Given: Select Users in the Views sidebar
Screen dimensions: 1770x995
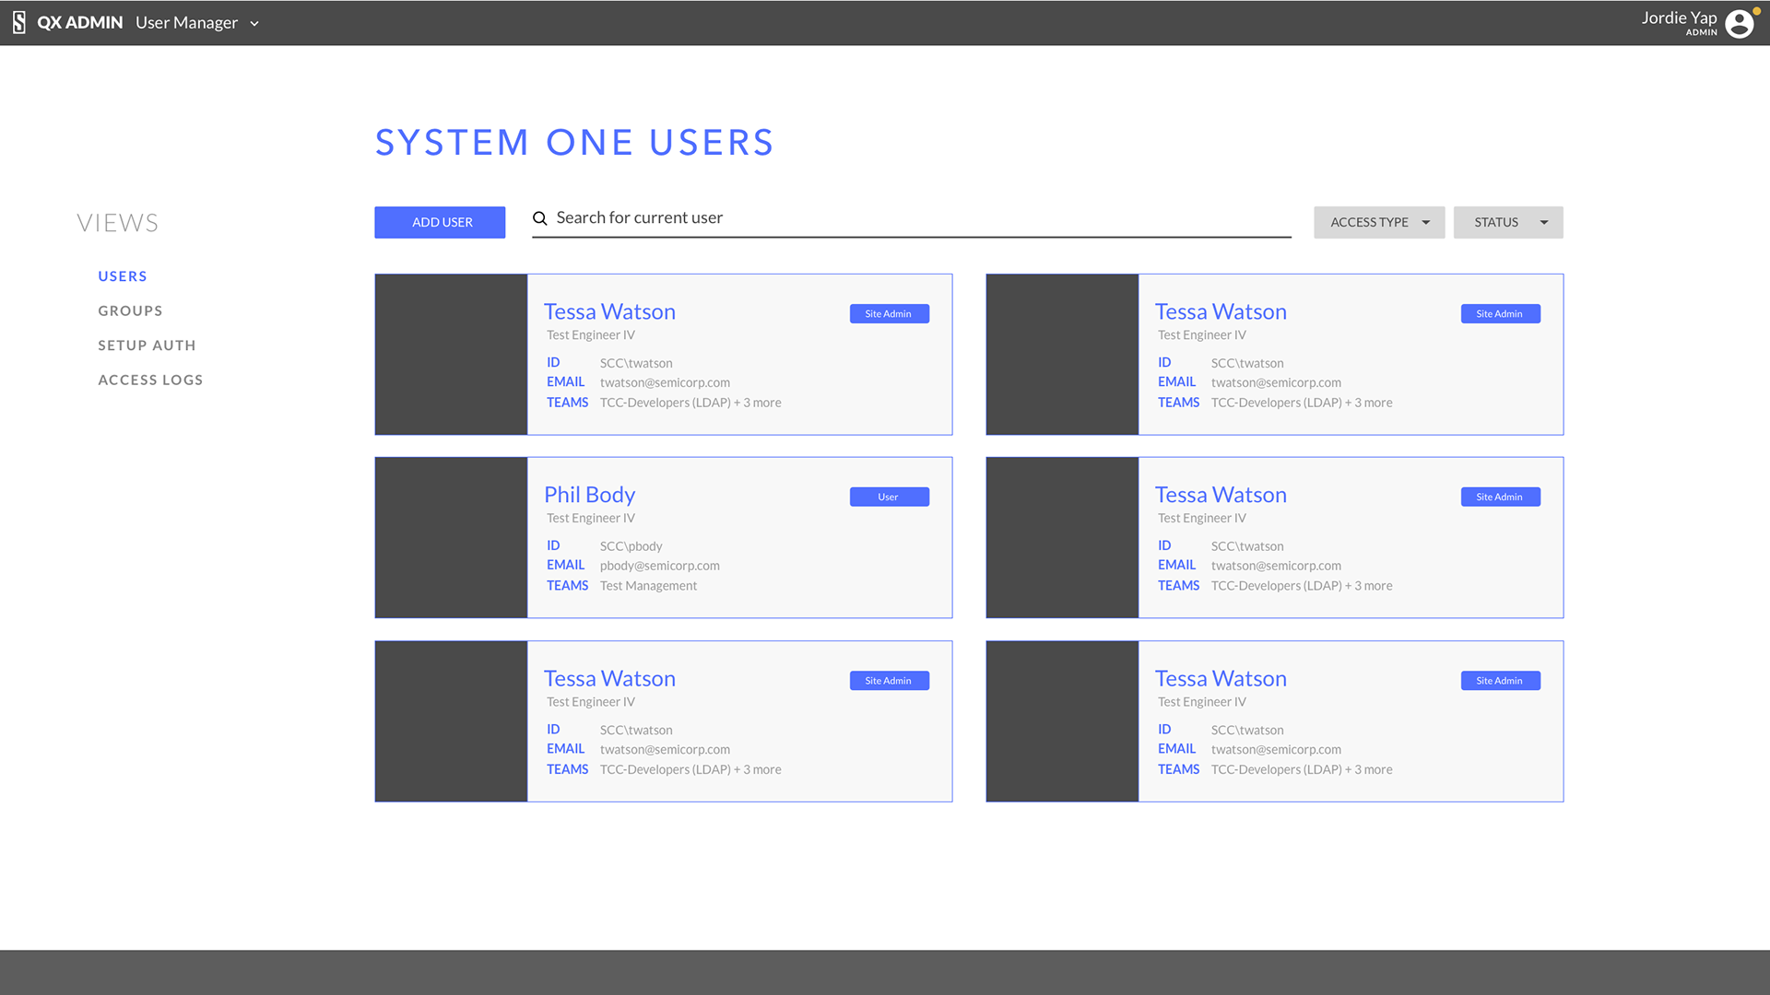Looking at the screenshot, I should click(x=123, y=276).
